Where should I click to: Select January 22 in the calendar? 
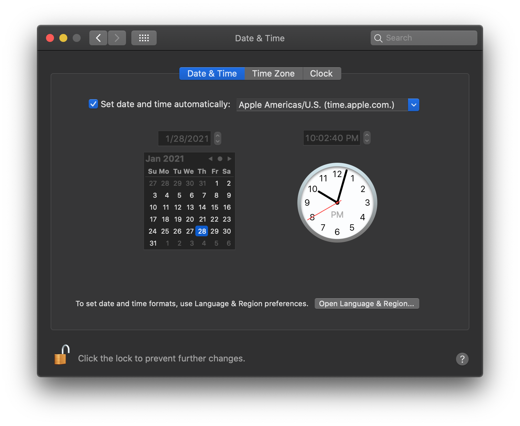(x=215, y=219)
